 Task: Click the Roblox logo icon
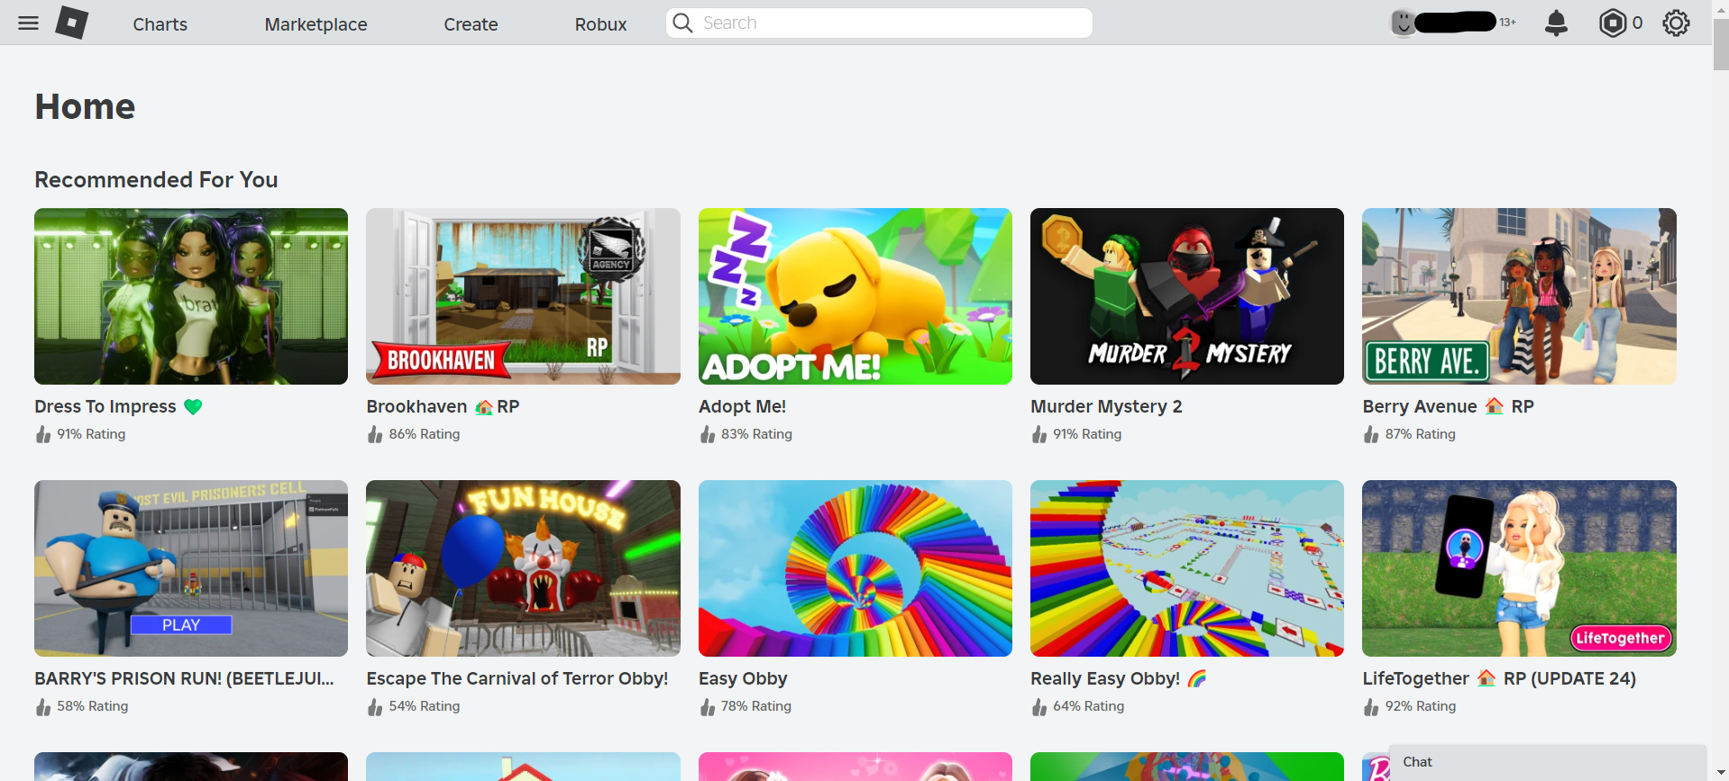(72, 23)
